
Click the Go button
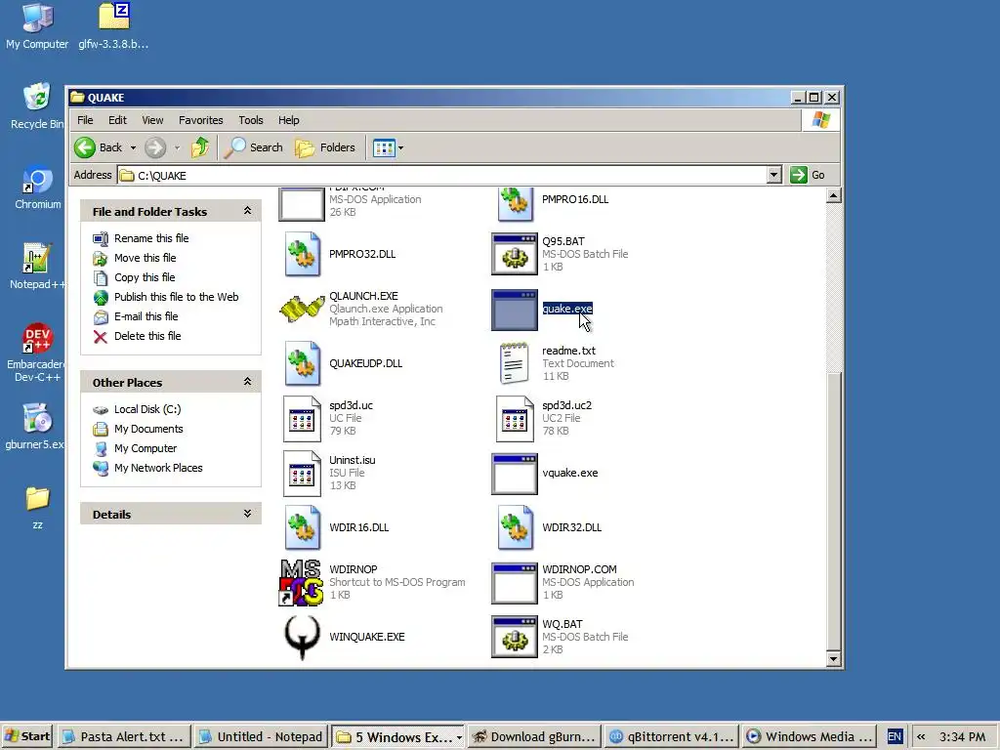(808, 175)
